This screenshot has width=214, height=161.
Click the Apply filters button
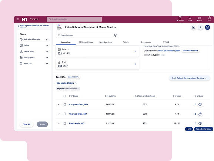point(42,124)
